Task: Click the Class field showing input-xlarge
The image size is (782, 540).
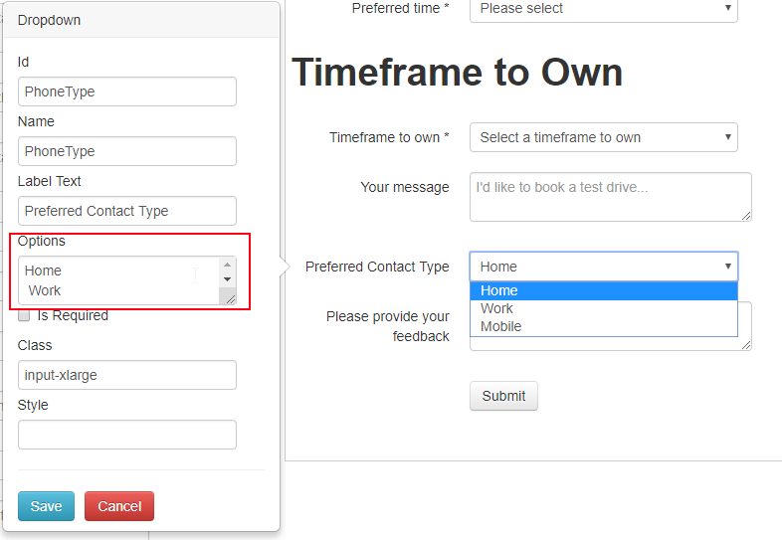Action: click(x=126, y=375)
